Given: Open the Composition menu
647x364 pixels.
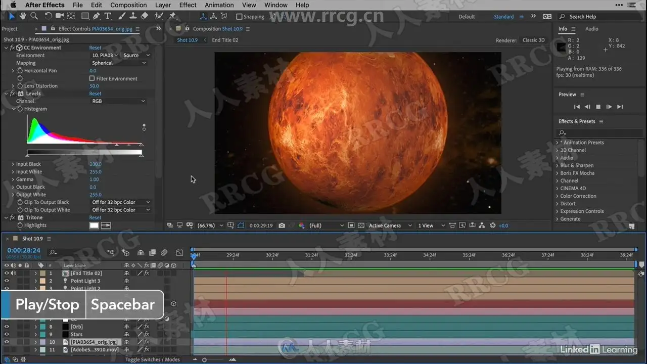Looking at the screenshot, I should click(x=128, y=5).
